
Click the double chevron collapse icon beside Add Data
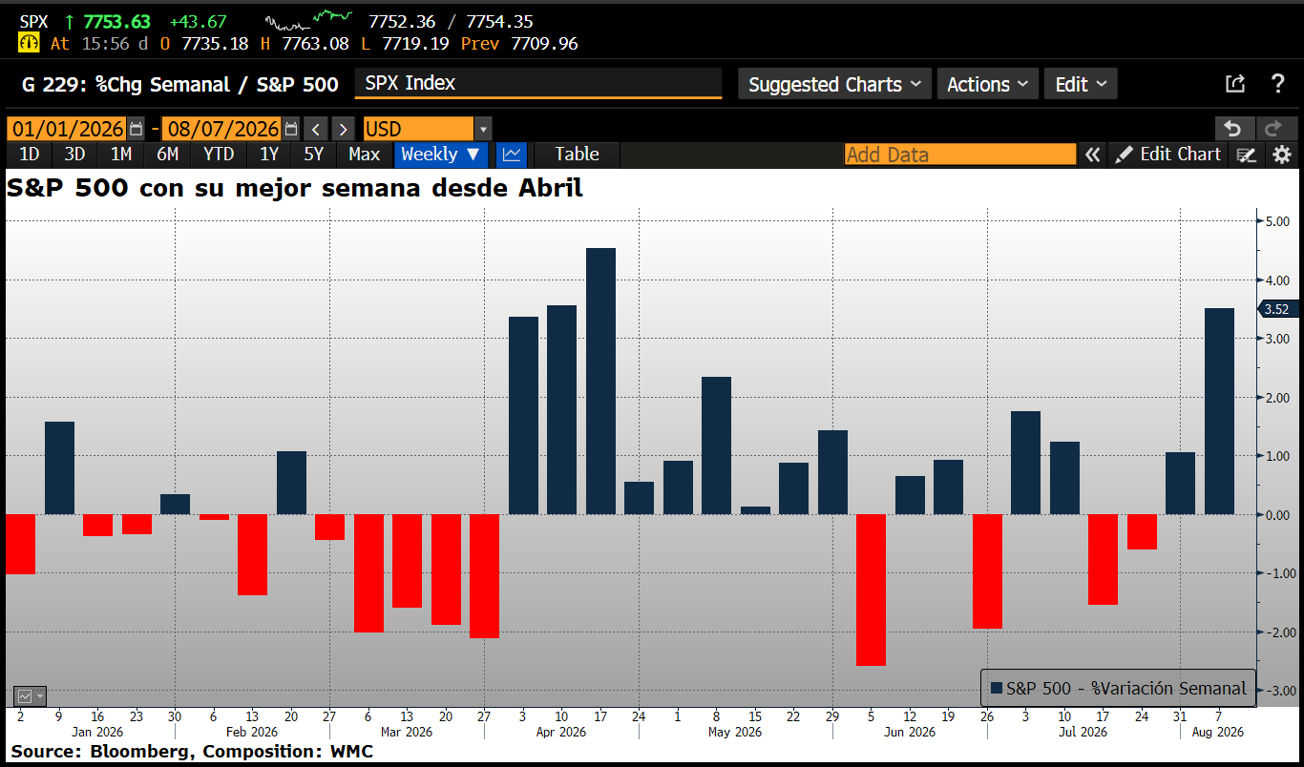click(x=1092, y=155)
